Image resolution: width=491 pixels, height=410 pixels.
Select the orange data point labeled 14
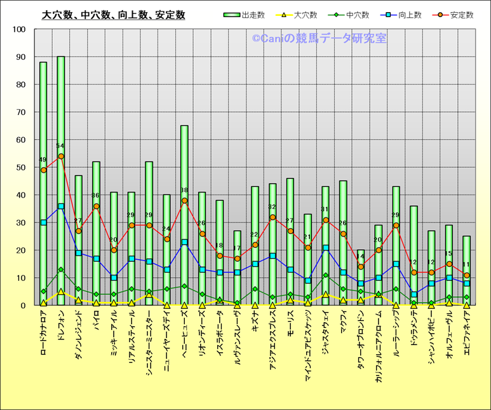coord(361,267)
